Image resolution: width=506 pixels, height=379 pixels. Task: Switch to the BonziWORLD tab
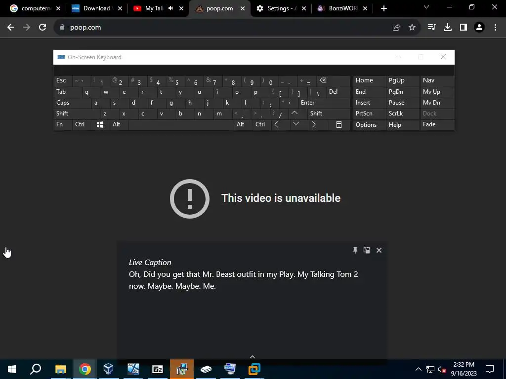pyautogui.click(x=338, y=9)
